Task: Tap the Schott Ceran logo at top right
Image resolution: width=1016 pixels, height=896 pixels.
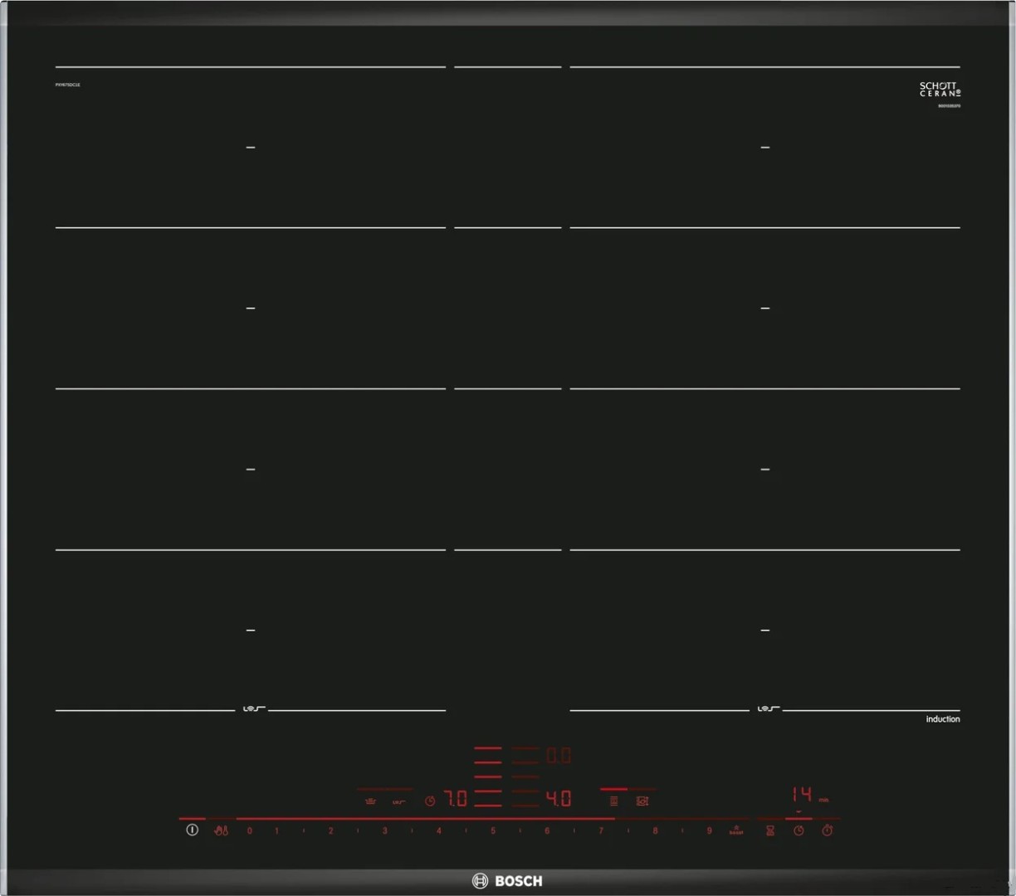Action: click(x=939, y=90)
